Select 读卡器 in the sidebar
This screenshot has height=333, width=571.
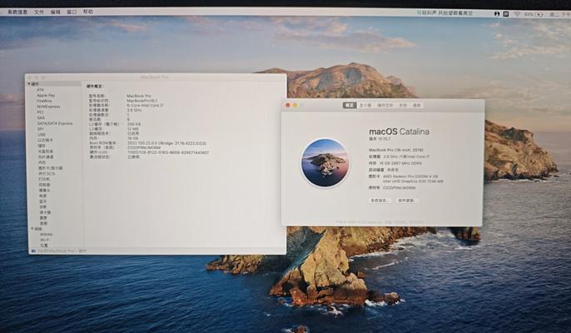[45, 212]
